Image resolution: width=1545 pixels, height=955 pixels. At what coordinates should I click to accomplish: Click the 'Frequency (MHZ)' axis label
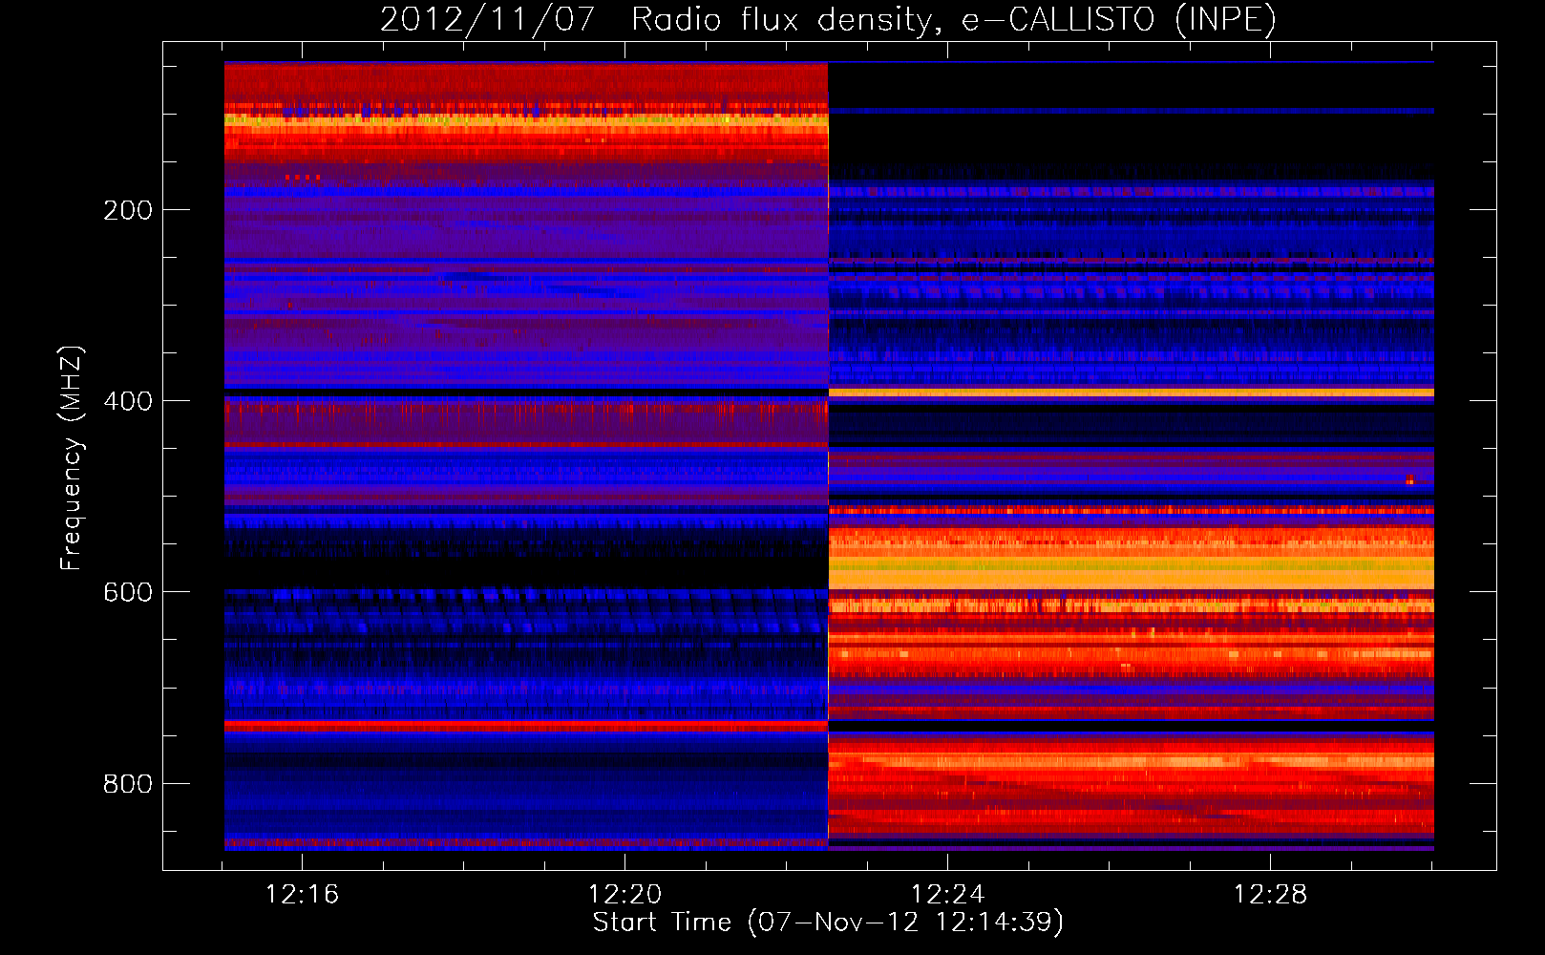tap(72, 457)
